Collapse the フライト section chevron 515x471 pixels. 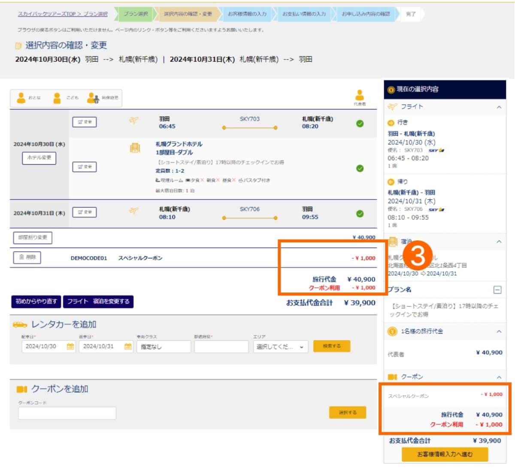coord(499,107)
